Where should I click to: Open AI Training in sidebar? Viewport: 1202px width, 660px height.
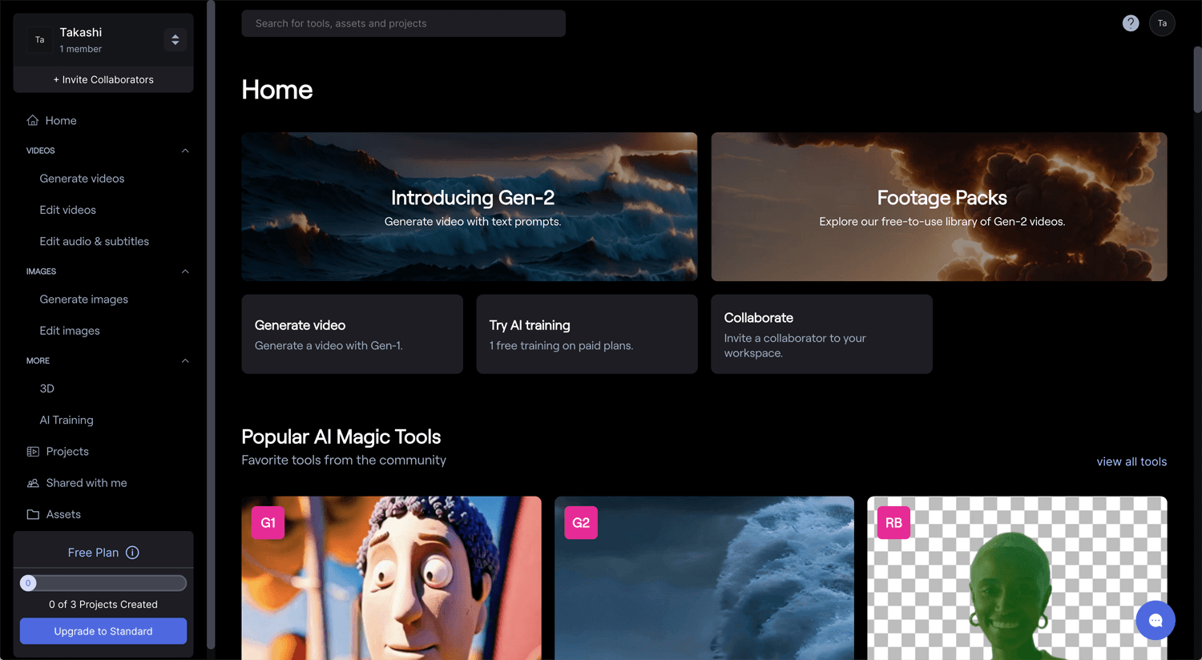[67, 420]
